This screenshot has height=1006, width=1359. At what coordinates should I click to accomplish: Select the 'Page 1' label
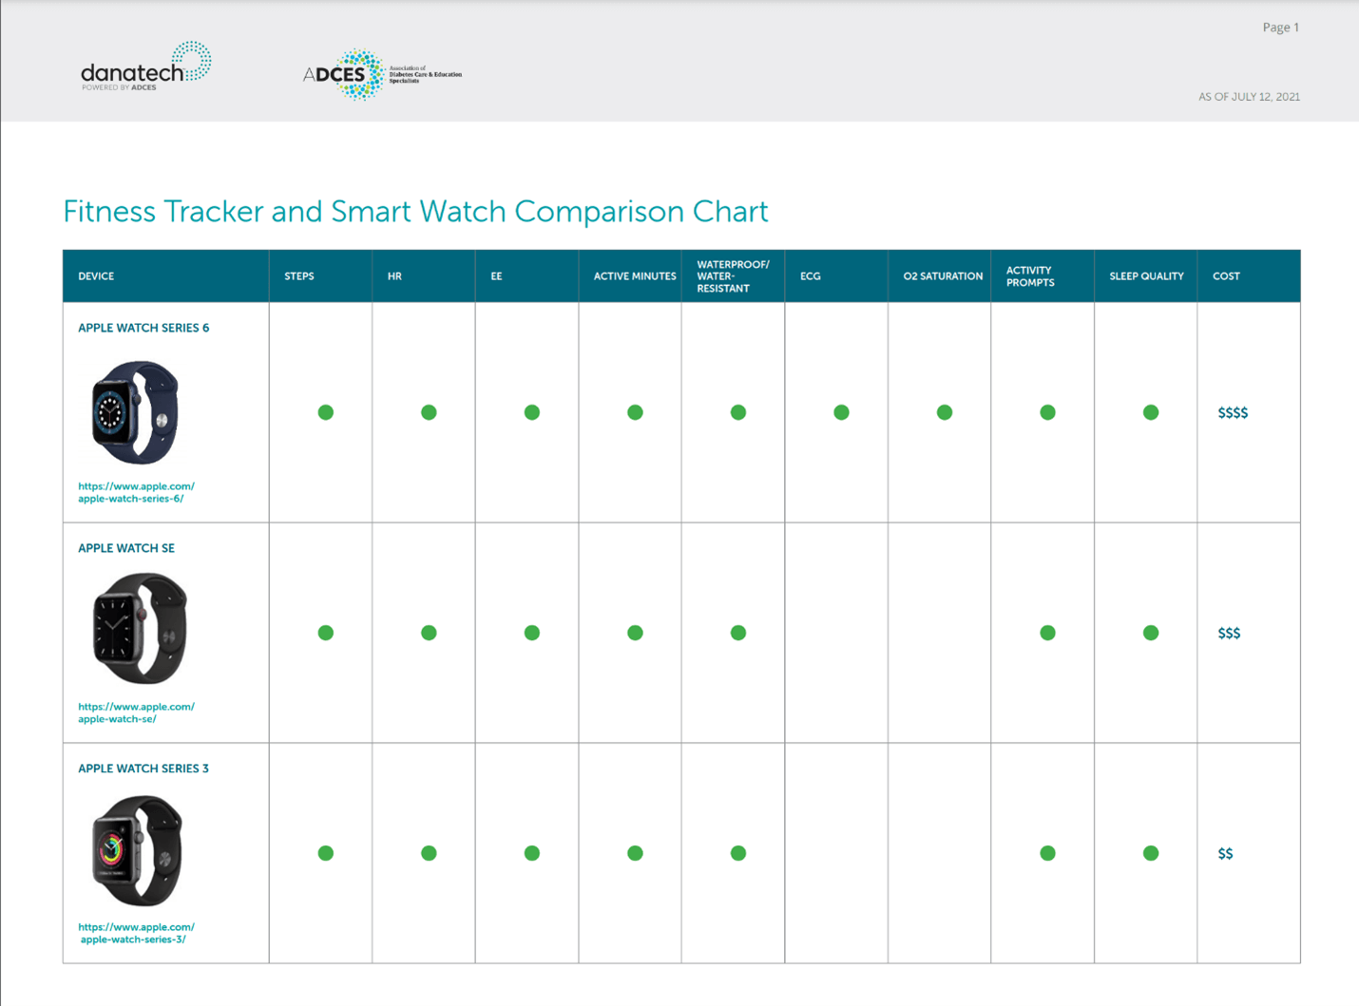[1280, 28]
